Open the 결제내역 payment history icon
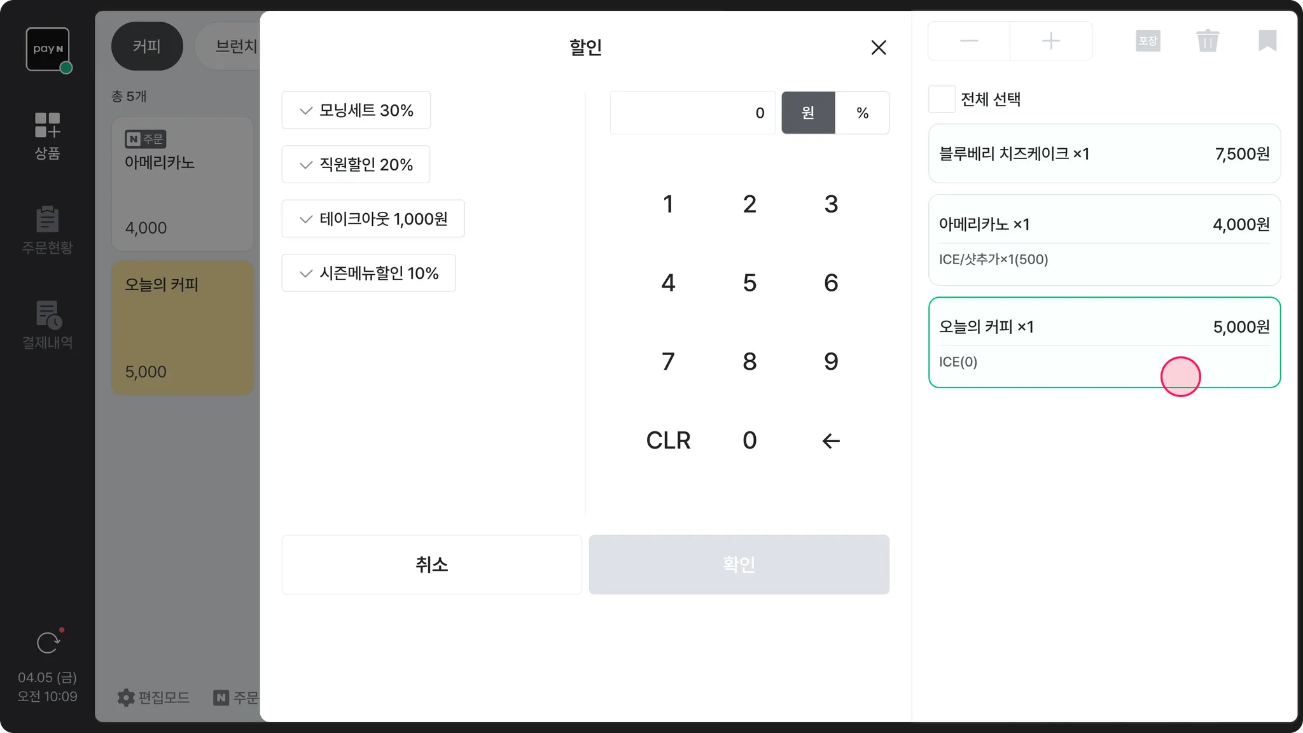 [x=47, y=325]
